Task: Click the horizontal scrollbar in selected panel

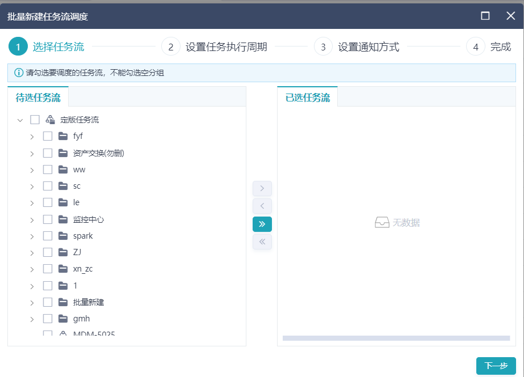Action: click(x=396, y=338)
